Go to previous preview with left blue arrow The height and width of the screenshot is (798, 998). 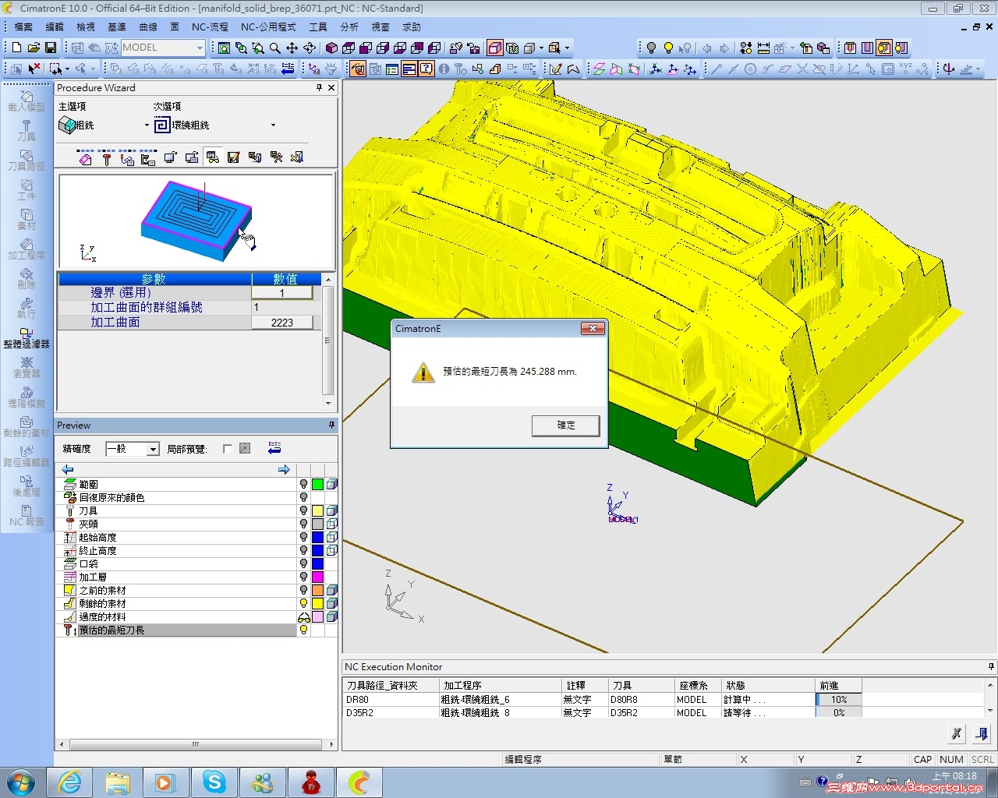tap(68, 469)
